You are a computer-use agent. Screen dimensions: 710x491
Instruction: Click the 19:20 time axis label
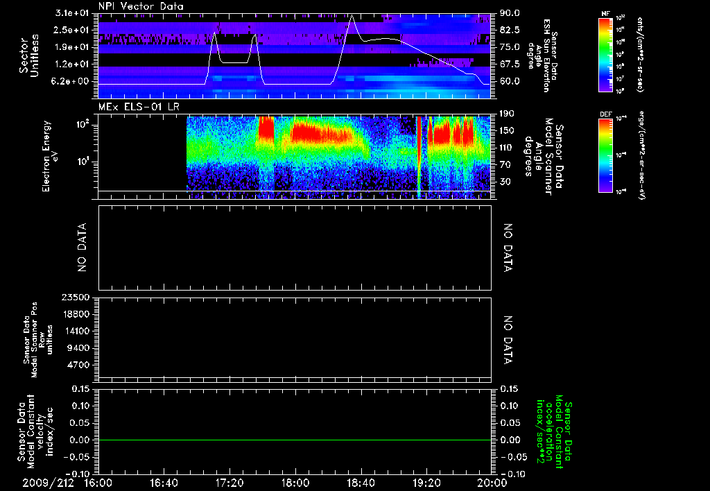tap(426, 483)
